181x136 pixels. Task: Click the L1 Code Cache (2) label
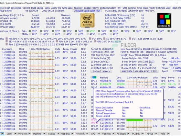pyautogui.click(x=101, y=58)
